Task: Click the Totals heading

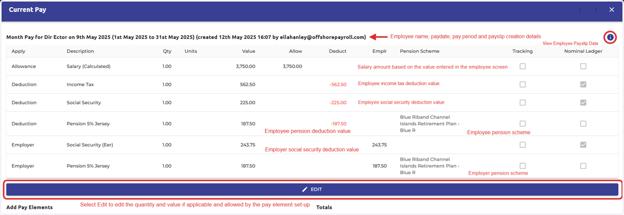Action: (324, 207)
